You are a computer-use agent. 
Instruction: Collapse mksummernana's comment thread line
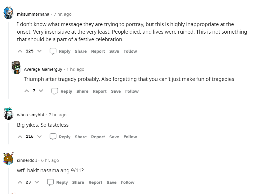click(x=8, y=60)
